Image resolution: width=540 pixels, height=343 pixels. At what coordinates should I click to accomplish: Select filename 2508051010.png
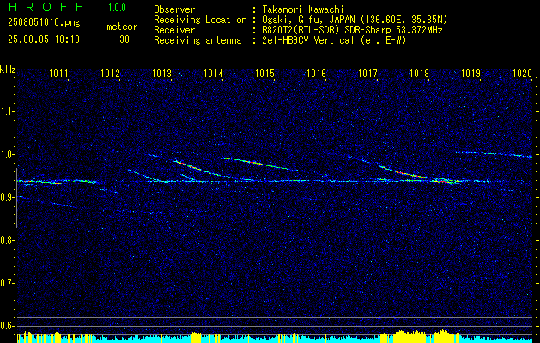(x=44, y=22)
